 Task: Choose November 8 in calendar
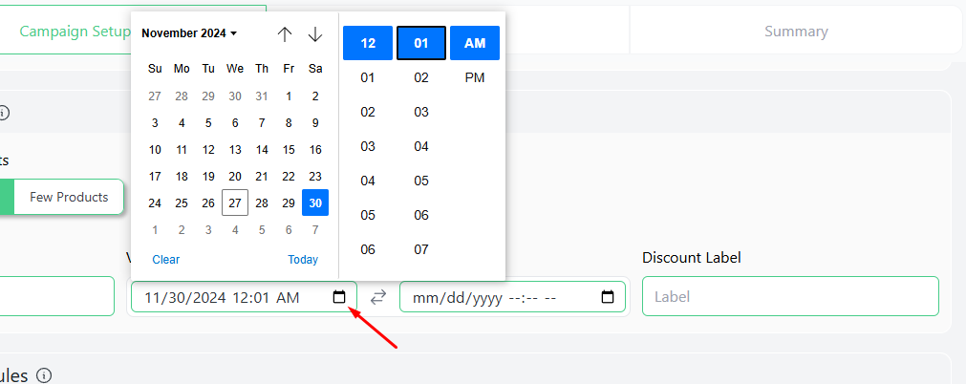tap(289, 122)
